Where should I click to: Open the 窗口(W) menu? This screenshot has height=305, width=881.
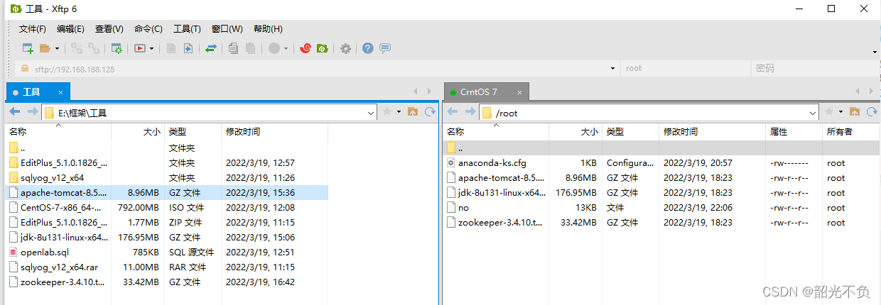[227, 29]
